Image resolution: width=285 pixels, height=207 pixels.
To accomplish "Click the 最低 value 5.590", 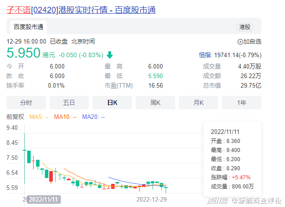I will 155,76.
